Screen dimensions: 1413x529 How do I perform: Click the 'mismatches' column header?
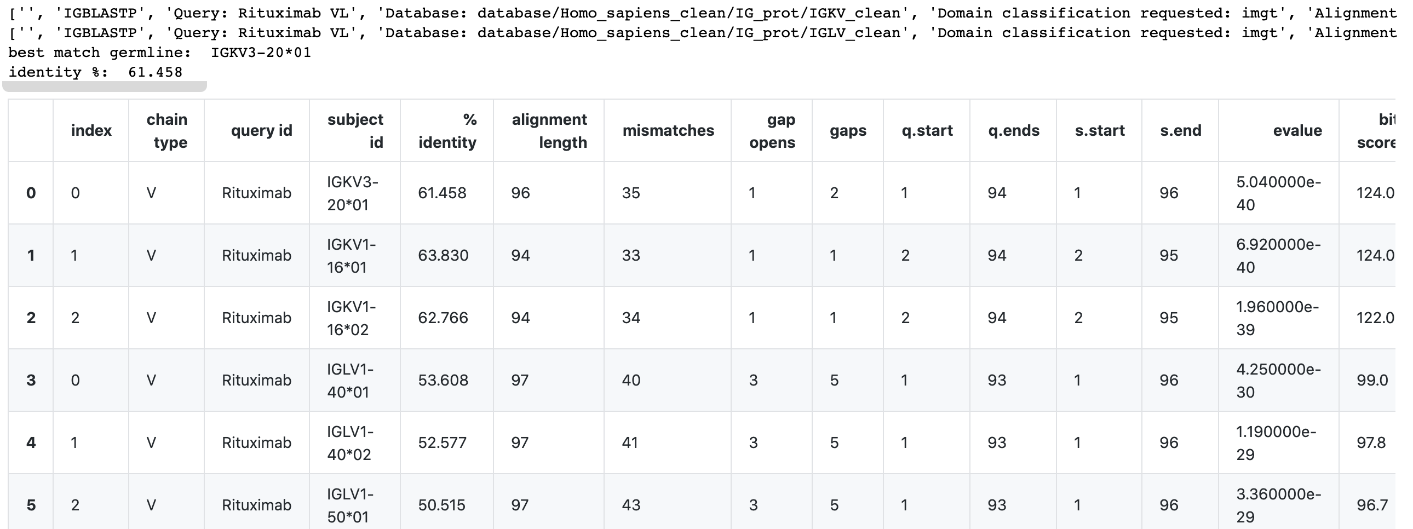(668, 130)
